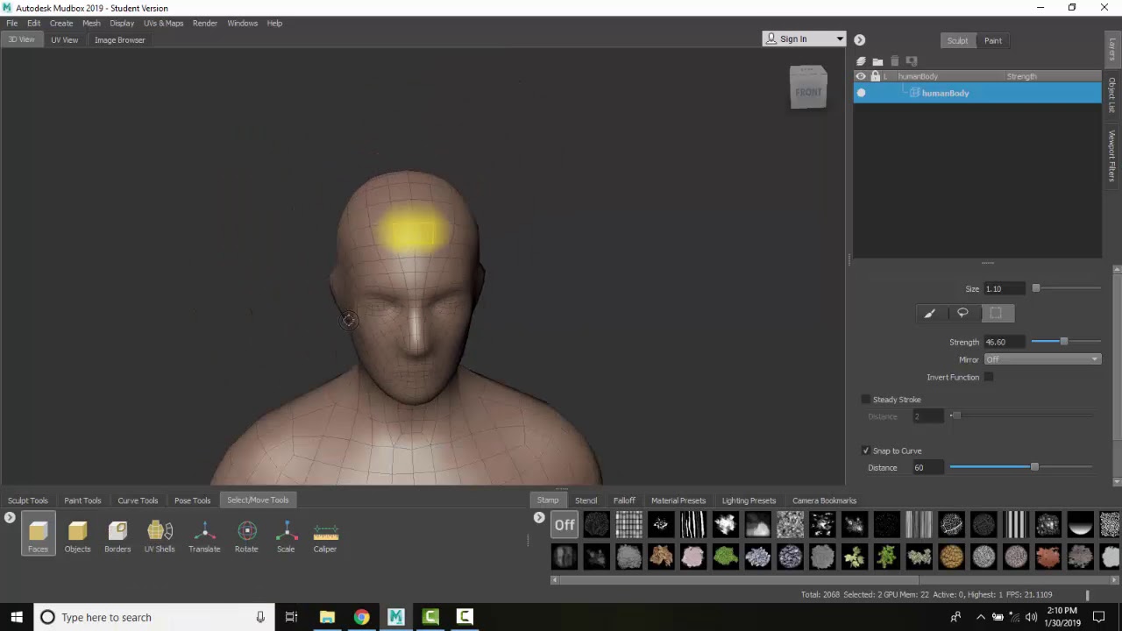Toggle visibility circle of humanBody layer

[x=861, y=93]
